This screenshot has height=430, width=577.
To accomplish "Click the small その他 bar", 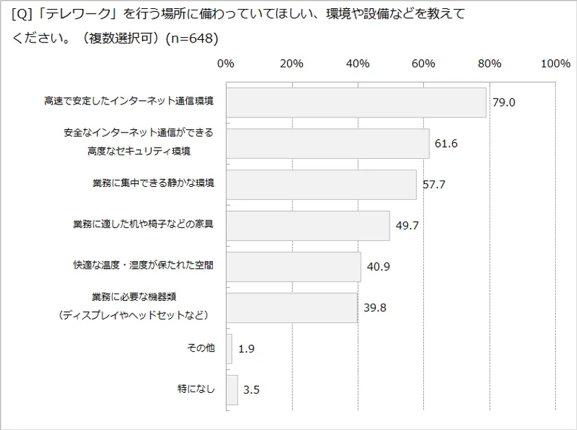I will click(x=229, y=348).
